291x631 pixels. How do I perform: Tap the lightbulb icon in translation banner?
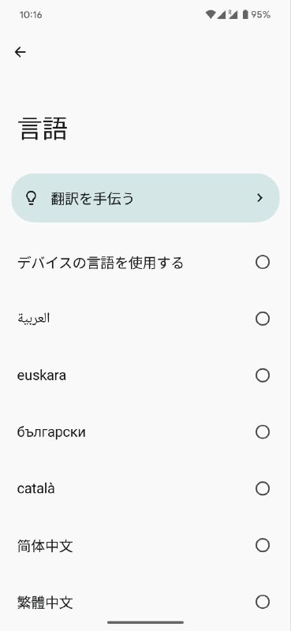pos(31,198)
